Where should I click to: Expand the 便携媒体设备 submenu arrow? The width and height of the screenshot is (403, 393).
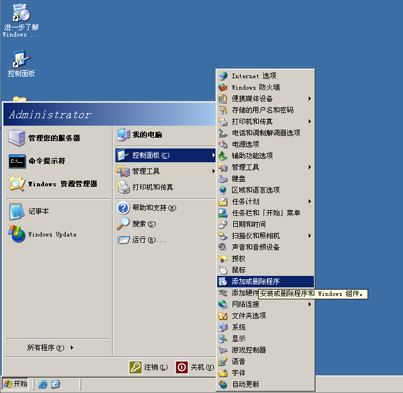click(310, 99)
